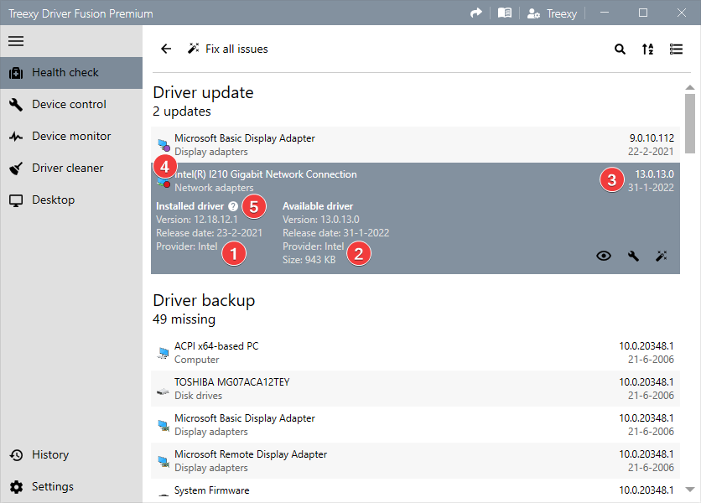
Task: Open the Treexy account button
Action: (x=552, y=13)
